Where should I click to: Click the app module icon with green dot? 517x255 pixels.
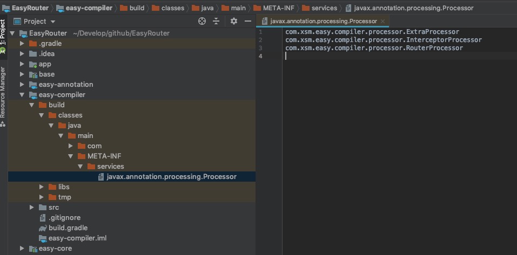(33, 64)
